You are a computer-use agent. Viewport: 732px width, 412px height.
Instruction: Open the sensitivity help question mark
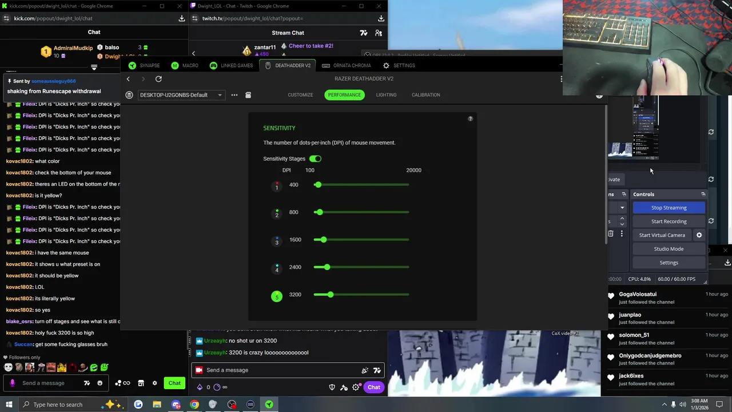[x=470, y=118]
